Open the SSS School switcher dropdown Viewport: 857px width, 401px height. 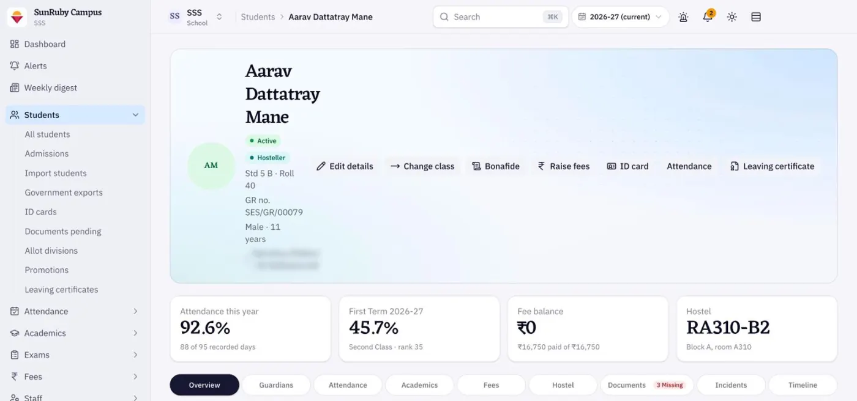pyautogui.click(x=196, y=17)
